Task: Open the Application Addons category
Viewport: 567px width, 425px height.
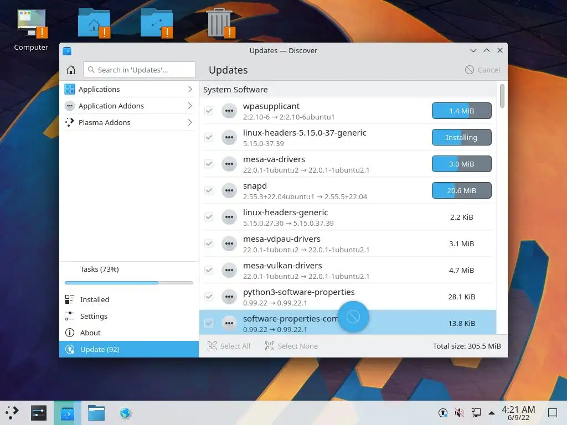Action: pos(129,106)
